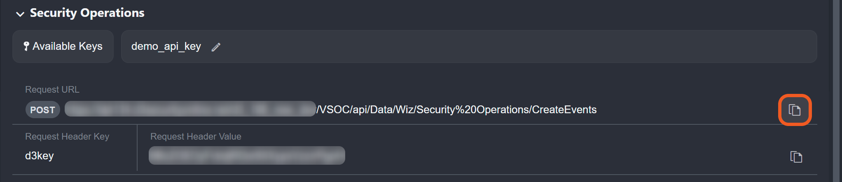Click the CreateEvents URL path text
842x182 pixels.
(x=456, y=110)
